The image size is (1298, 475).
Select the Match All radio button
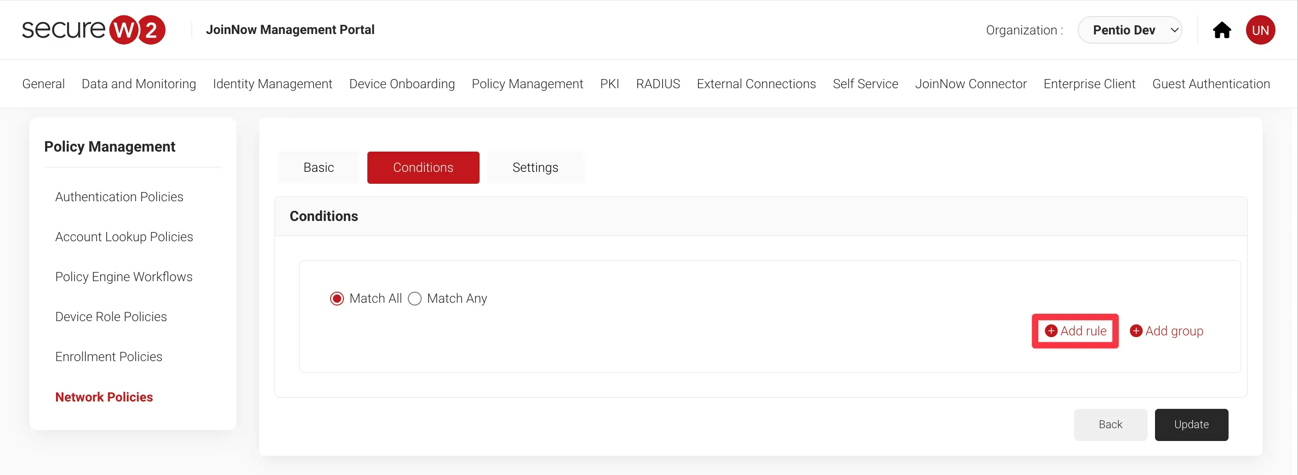337,299
